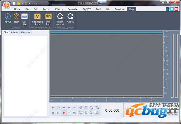Viewport: 181px width, 124px height.
Task: Switch to the Favorites panel tab
Action: [x=26, y=32]
